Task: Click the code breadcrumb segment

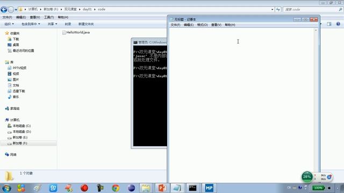Action: point(102,9)
